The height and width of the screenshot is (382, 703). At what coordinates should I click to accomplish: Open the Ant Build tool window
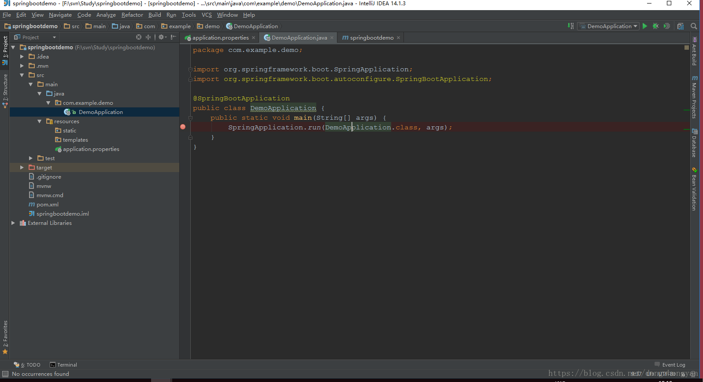pyautogui.click(x=695, y=51)
